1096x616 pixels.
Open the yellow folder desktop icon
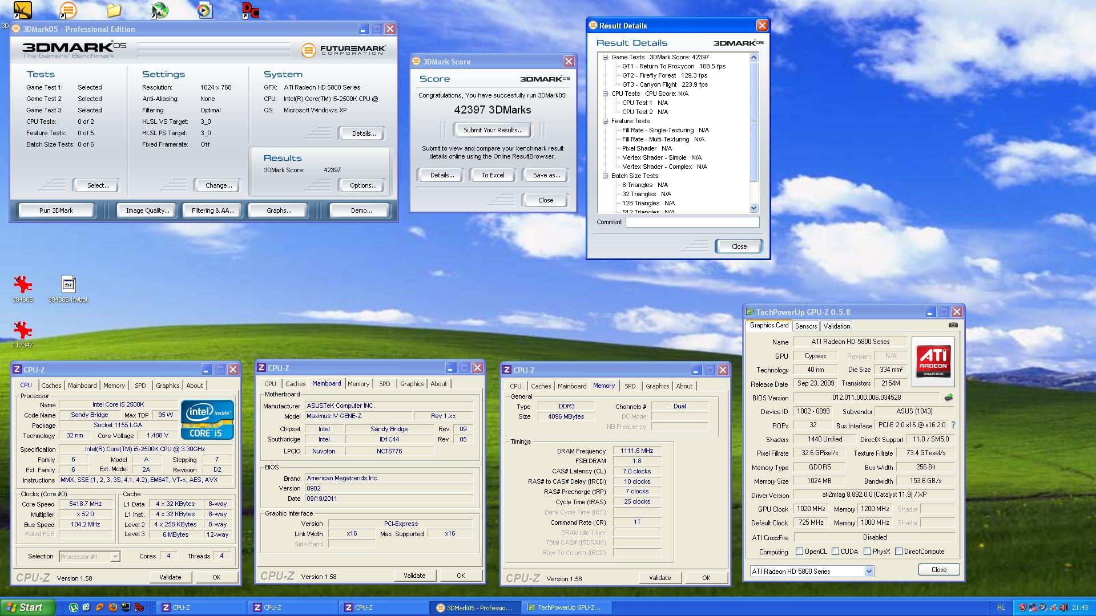(x=114, y=10)
